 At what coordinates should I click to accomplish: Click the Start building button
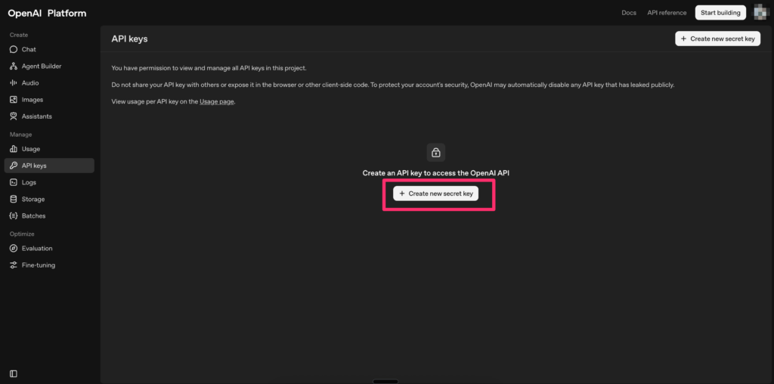(720, 13)
